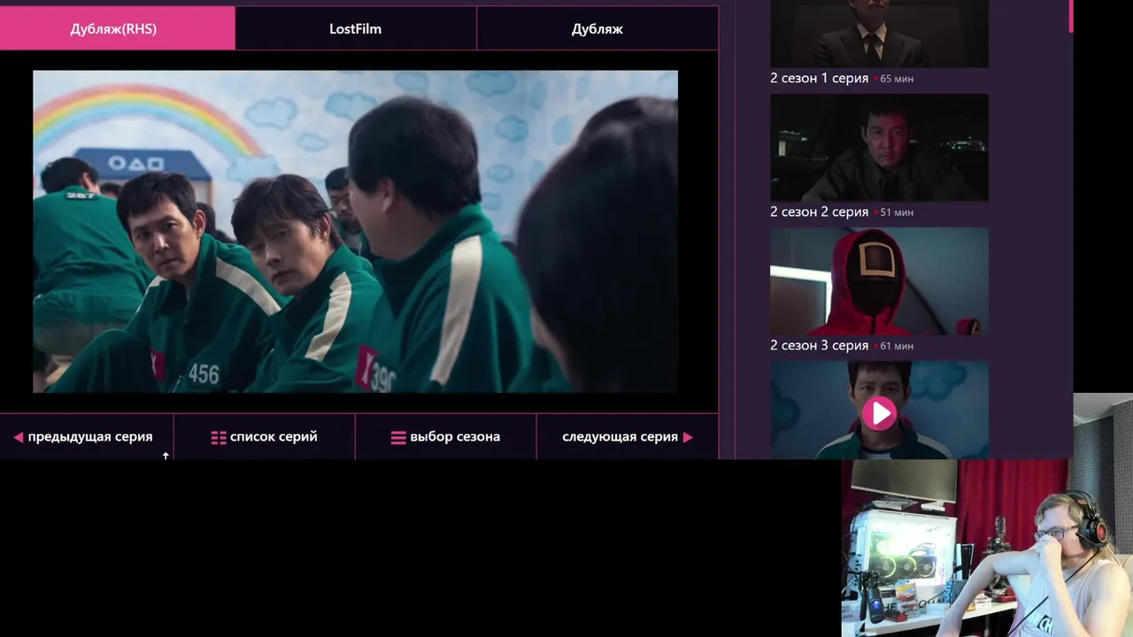1133x637 pixels.
Task: Click the 61 мин duration text
Action: 897,346
